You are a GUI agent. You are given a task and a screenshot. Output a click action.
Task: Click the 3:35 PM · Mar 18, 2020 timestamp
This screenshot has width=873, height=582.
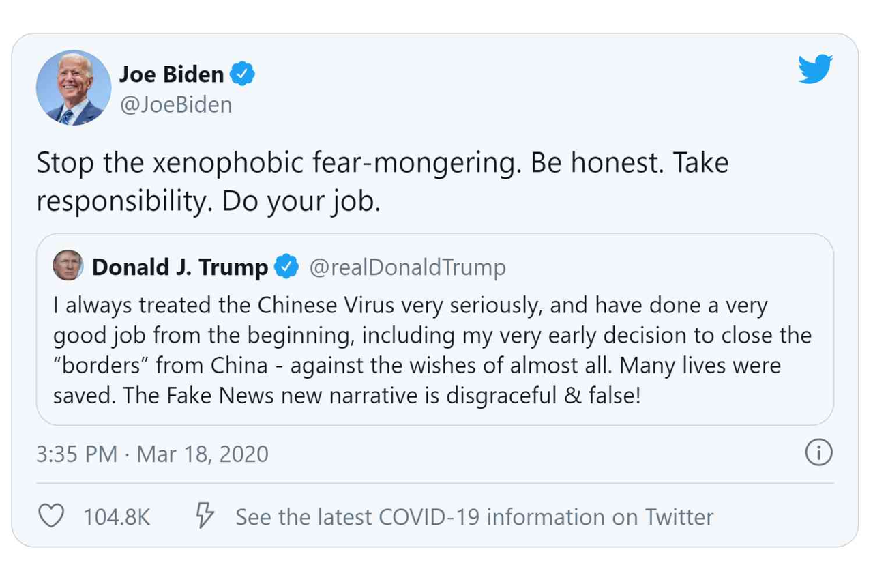(x=152, y=454)
